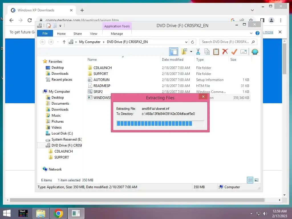Viewport: 292px width, 219px height.
Task: Click the orange checkmark properties icon
Action: coord(234,52)
